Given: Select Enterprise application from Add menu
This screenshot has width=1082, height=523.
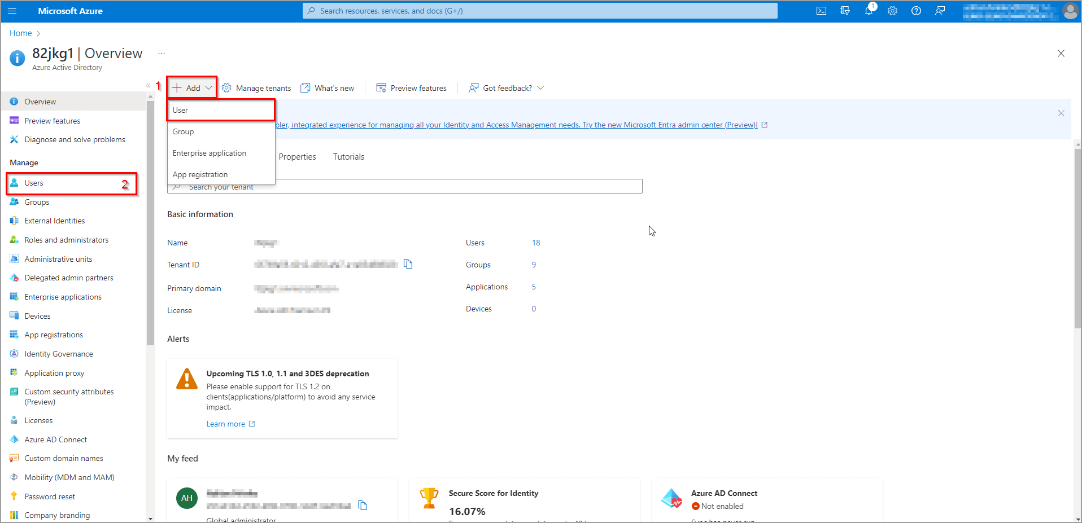Looking at the screenshot, I should coord(221,153).
